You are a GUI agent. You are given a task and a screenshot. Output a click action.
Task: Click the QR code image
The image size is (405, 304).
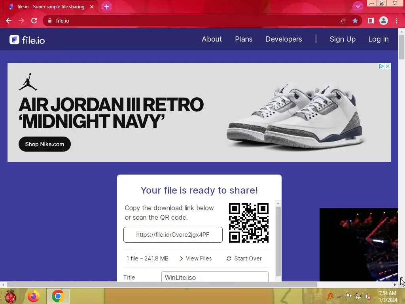point(248,223)
